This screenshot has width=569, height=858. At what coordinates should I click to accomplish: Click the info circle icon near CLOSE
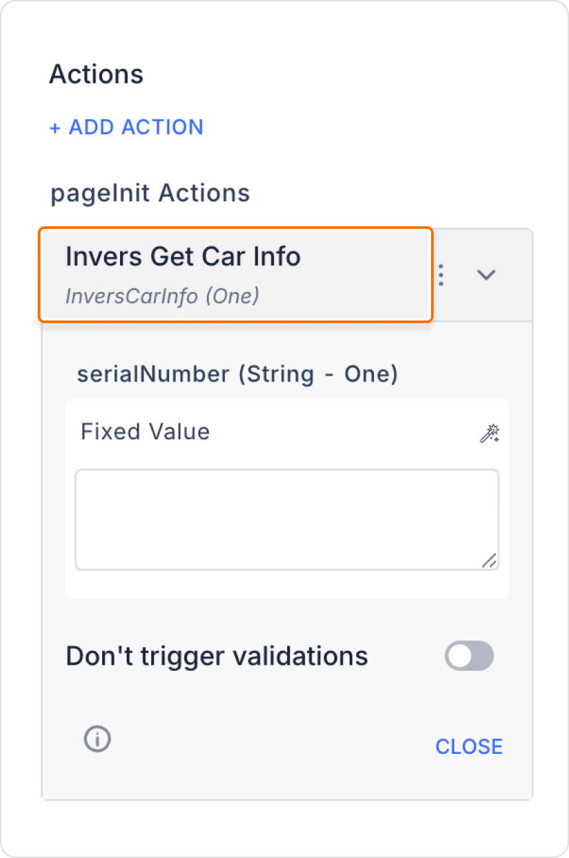point(97,738)
